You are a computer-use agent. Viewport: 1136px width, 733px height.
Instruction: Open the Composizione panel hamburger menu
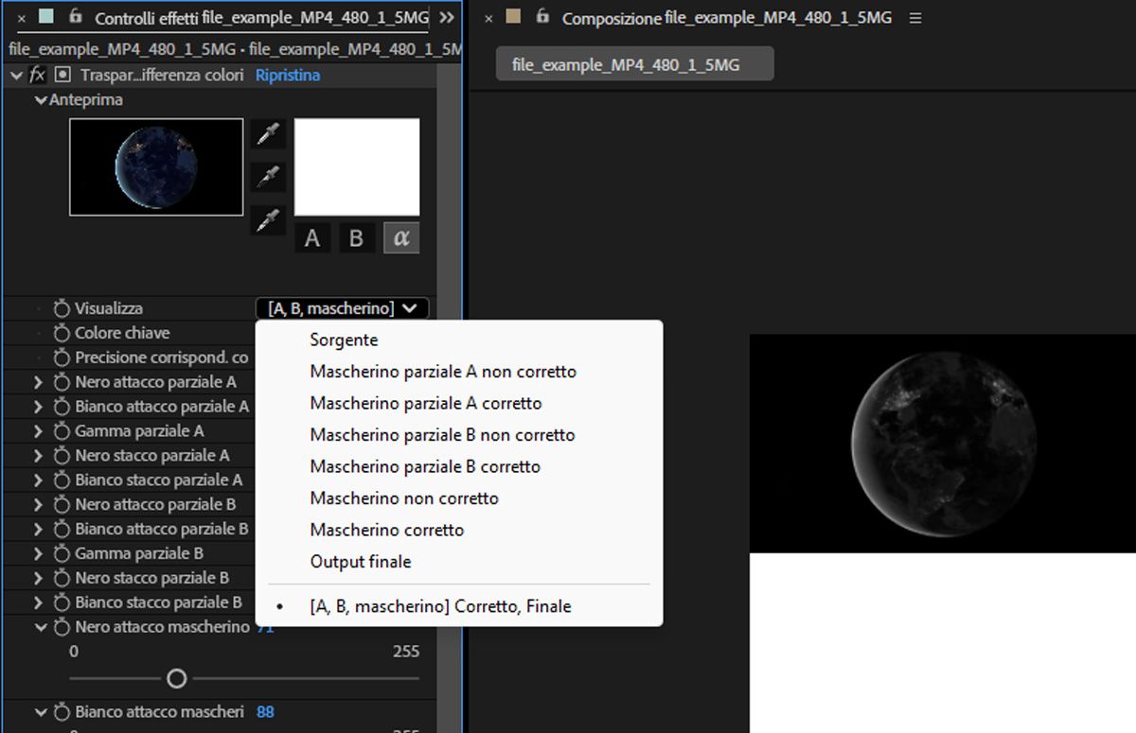(x=914, y=17)
